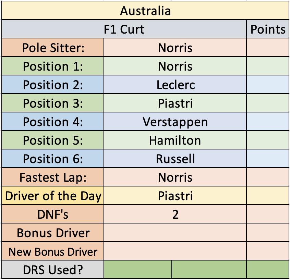
Task: Select the empty Bonus Driver entry cell
Action: pyautogui.click(x=175, y=232)
